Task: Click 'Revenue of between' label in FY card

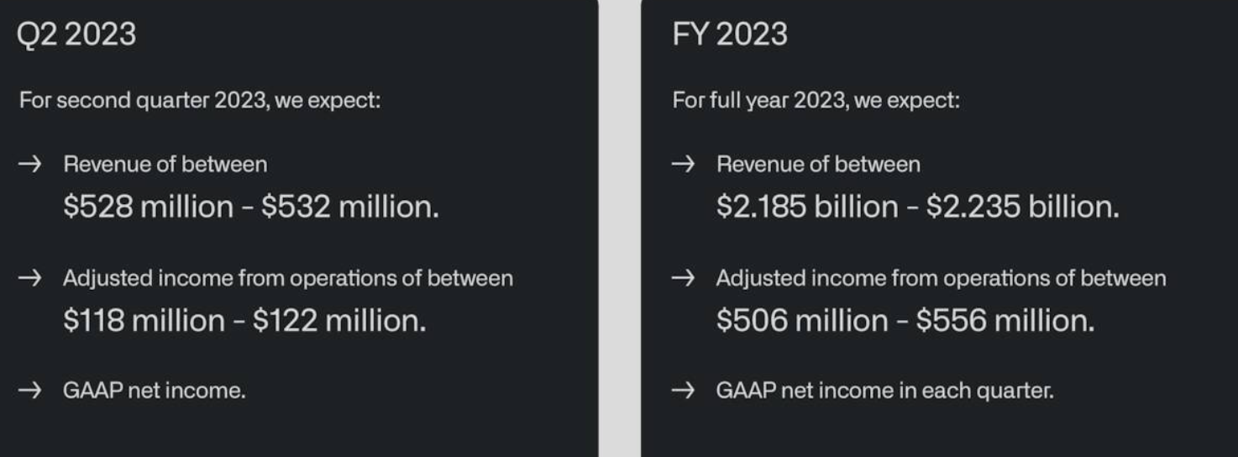Action: (819, 164)
